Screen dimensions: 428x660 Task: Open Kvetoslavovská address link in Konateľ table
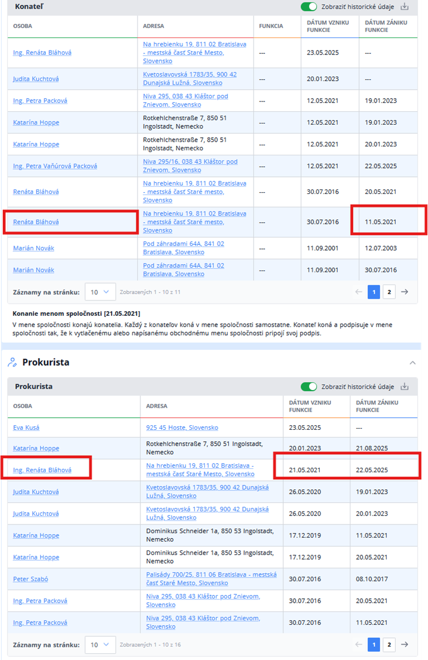click(x=190, y=79)
